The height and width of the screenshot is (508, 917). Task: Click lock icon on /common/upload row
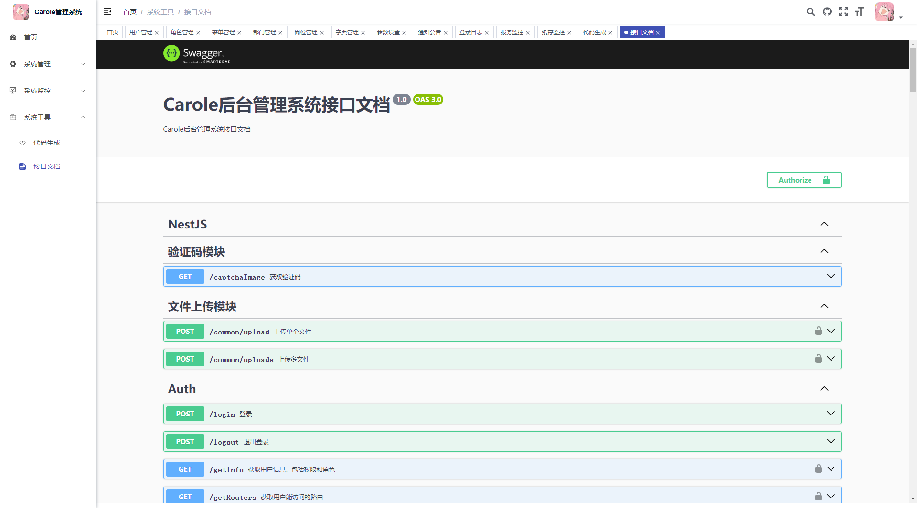[x=818, y=331]
